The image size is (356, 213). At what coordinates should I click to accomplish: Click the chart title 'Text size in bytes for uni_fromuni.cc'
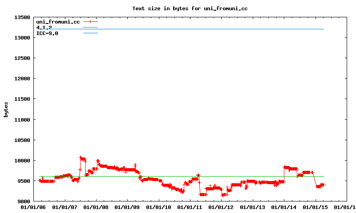coord(190,8)
